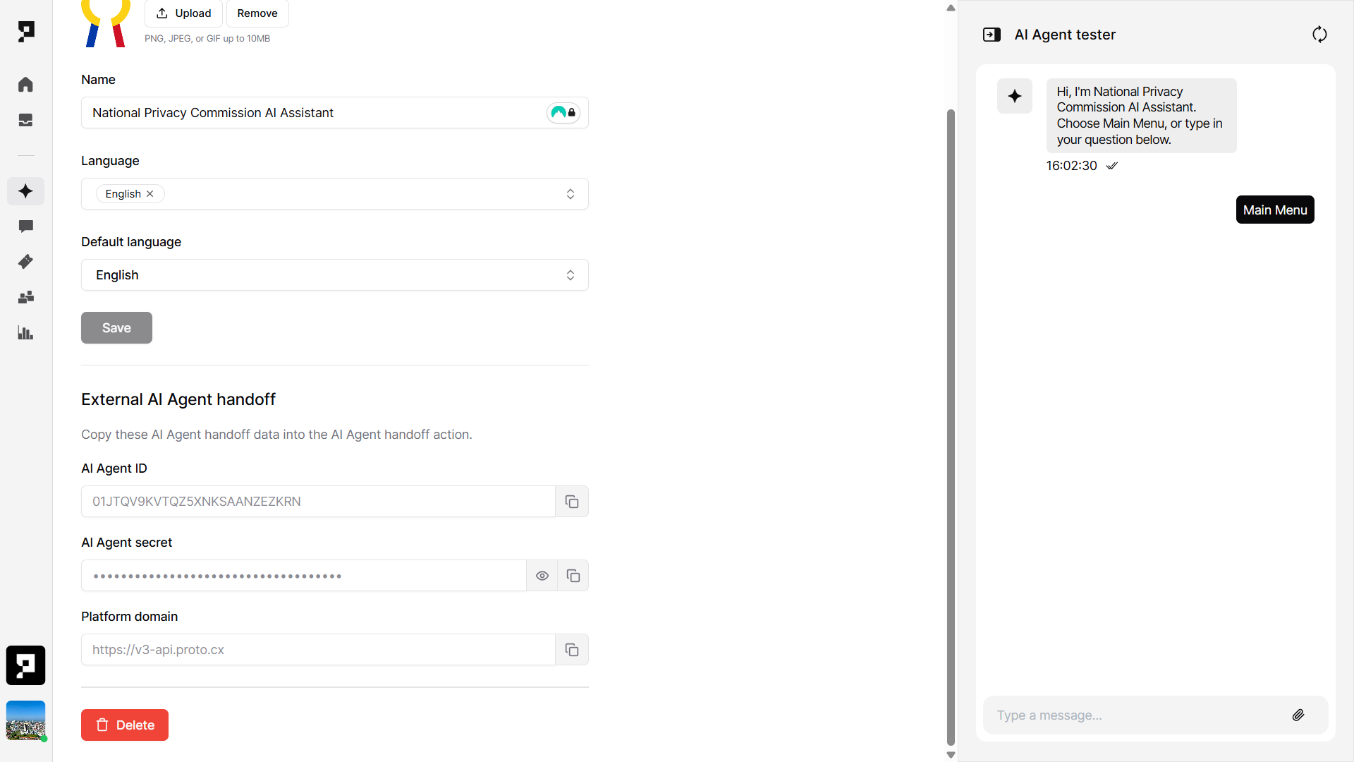Screen dimensions: 1354x762
Task: Collapse the AI Agent tester panel
Action: point(992,35)
